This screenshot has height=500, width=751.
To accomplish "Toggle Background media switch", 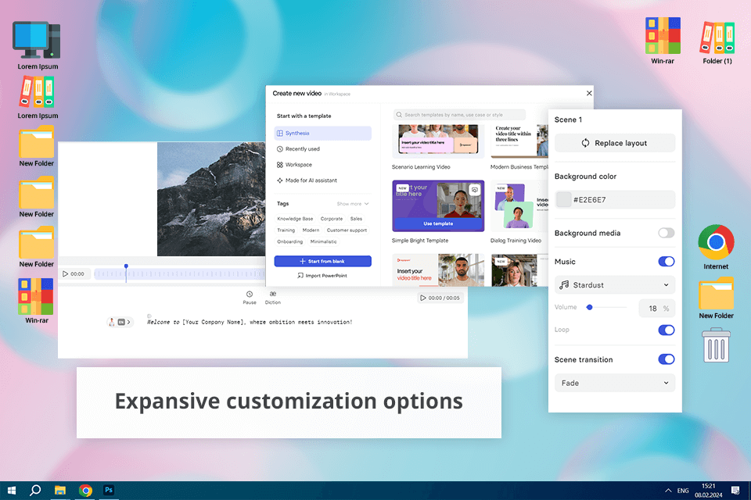I will click(x=666, y=233).
